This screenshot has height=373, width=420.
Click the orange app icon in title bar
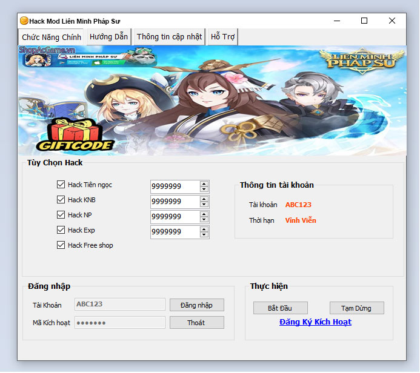click(x=24, y=21)
